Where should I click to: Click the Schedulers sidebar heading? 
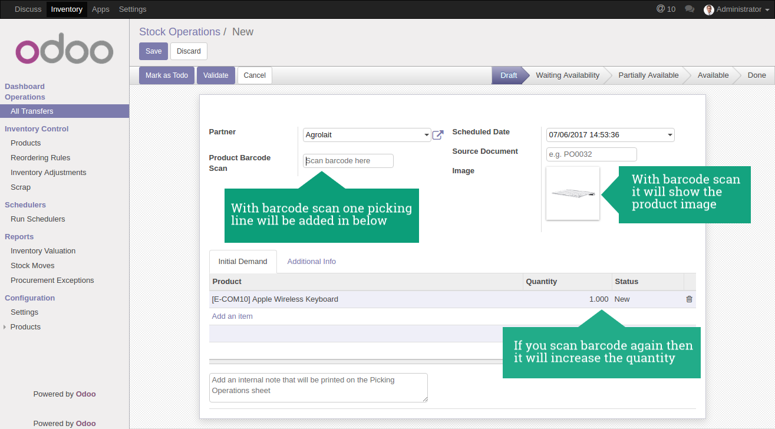pyautogui.click(x=25, y=205)
